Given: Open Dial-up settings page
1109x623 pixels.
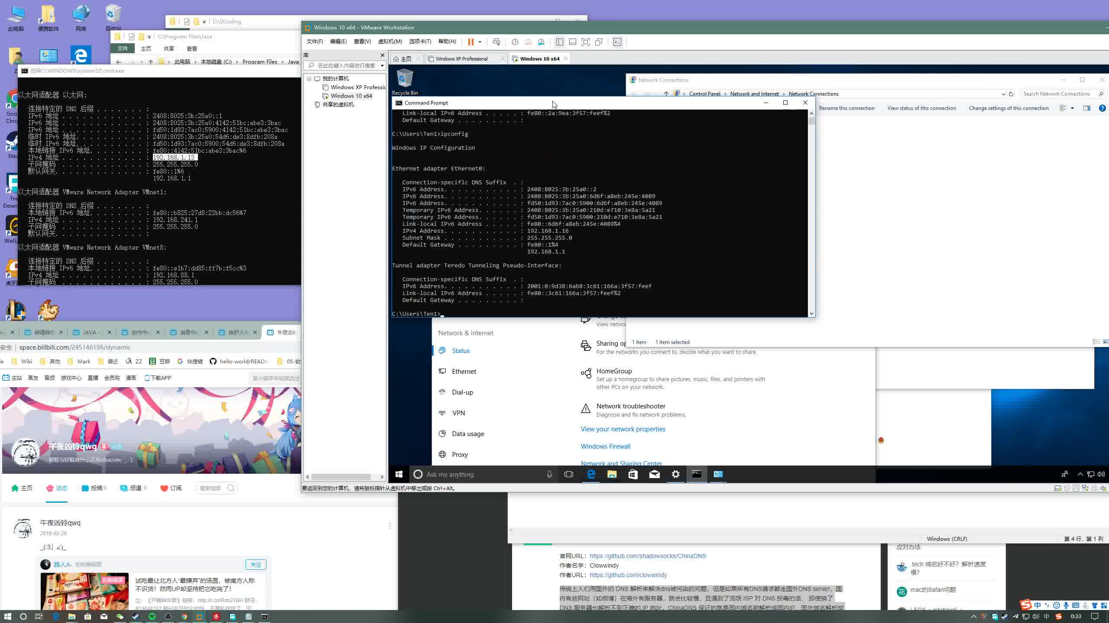Looking at the screenshot, I should [x=462, y=392].
